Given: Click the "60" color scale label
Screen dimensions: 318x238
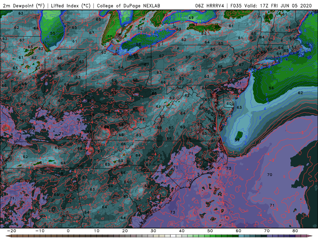Looking at the screenshot, I should click(238, 231).
